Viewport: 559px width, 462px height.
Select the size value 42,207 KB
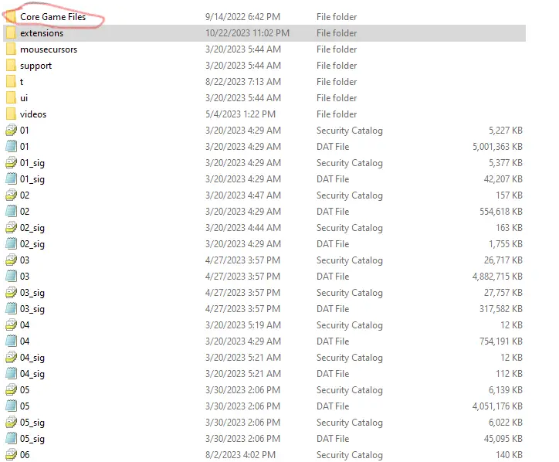(503, 179)
